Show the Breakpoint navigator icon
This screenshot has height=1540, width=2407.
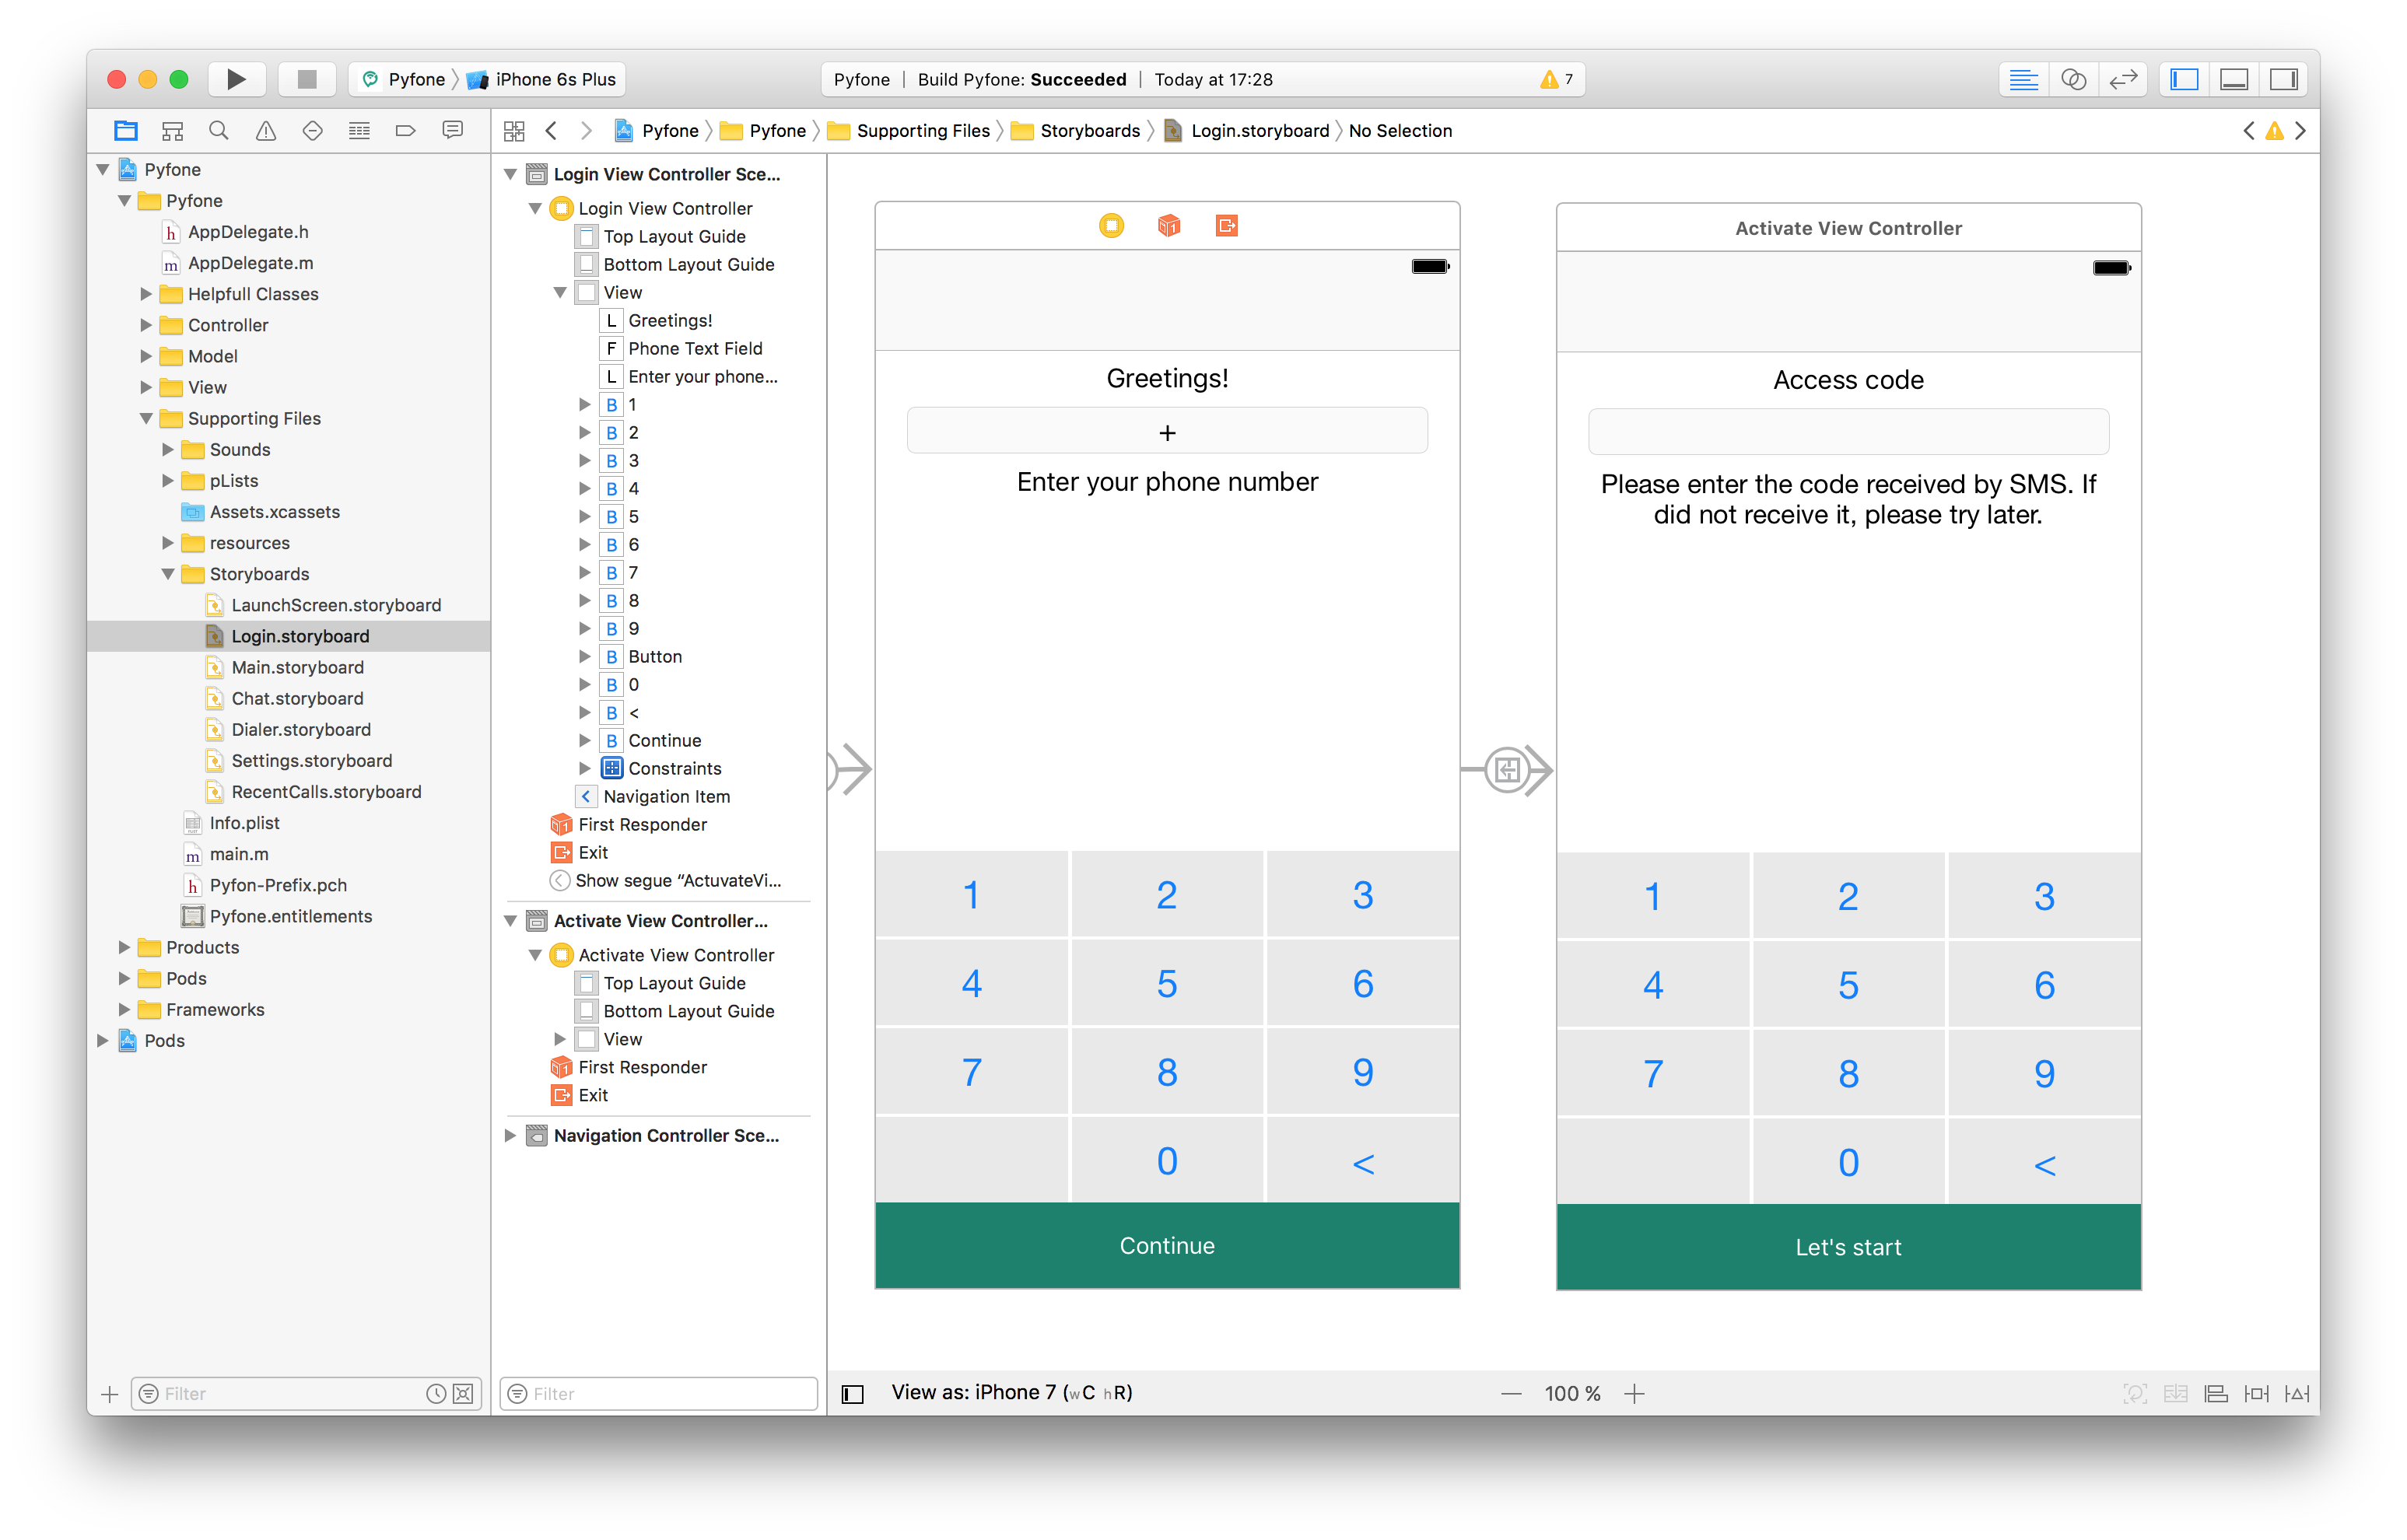pyautogui.click(x=405, y=131)
